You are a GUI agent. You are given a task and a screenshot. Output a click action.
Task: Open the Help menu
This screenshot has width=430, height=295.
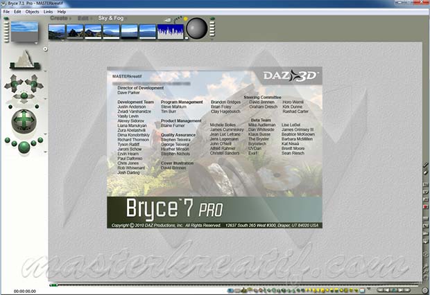62,12
